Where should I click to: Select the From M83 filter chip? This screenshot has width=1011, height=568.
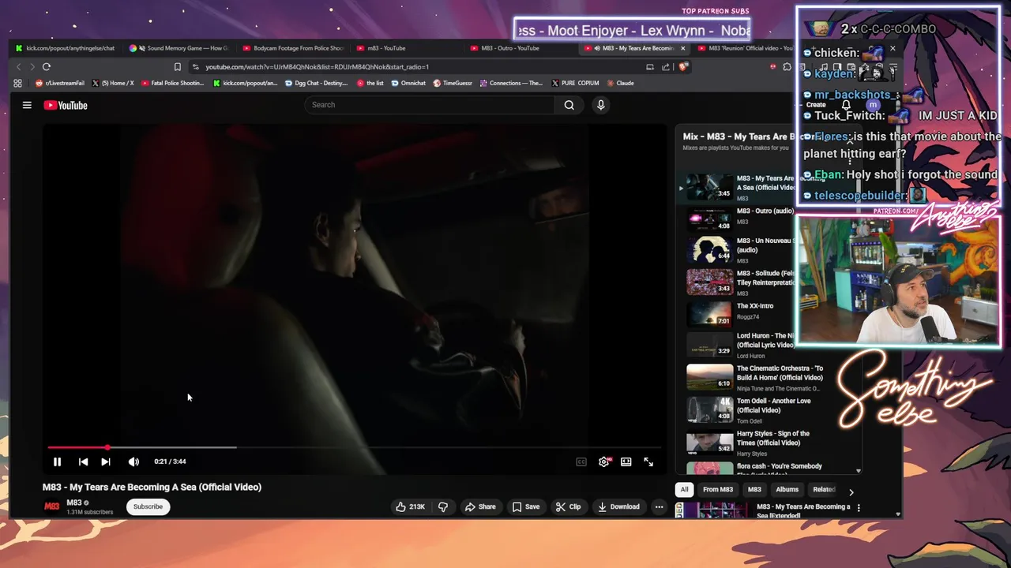click(718, 489)
